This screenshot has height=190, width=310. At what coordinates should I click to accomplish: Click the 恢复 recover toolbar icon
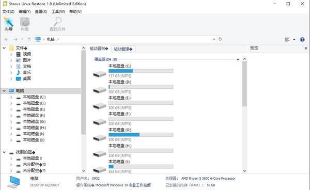(x=25, y=24)
